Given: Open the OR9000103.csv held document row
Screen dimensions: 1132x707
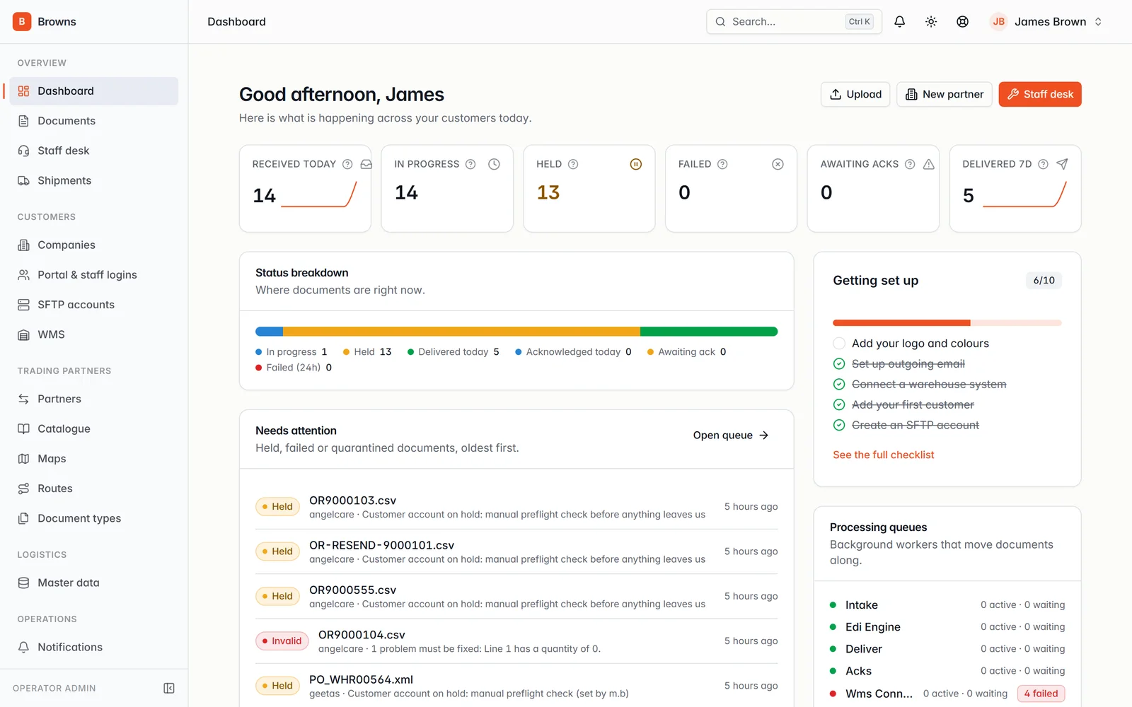Looking at the screenshot, I should [x=516, y=507].
